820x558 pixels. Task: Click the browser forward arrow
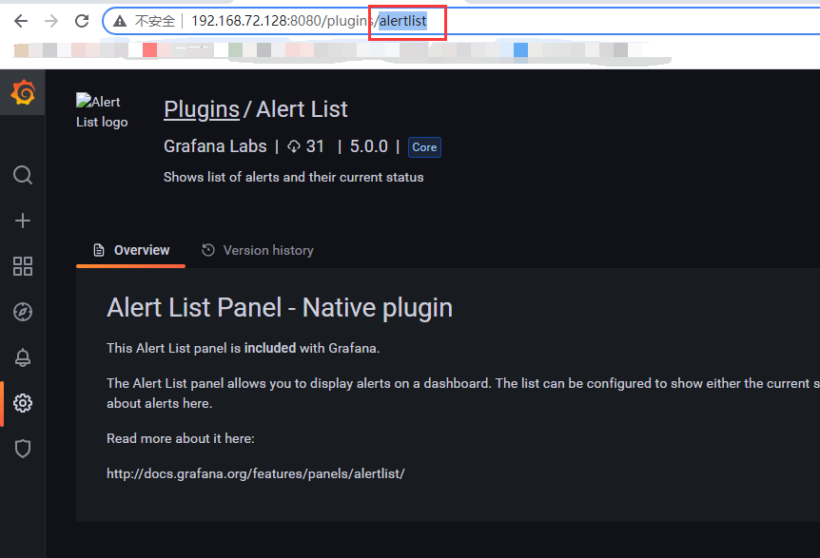click(x=51, y=21)
